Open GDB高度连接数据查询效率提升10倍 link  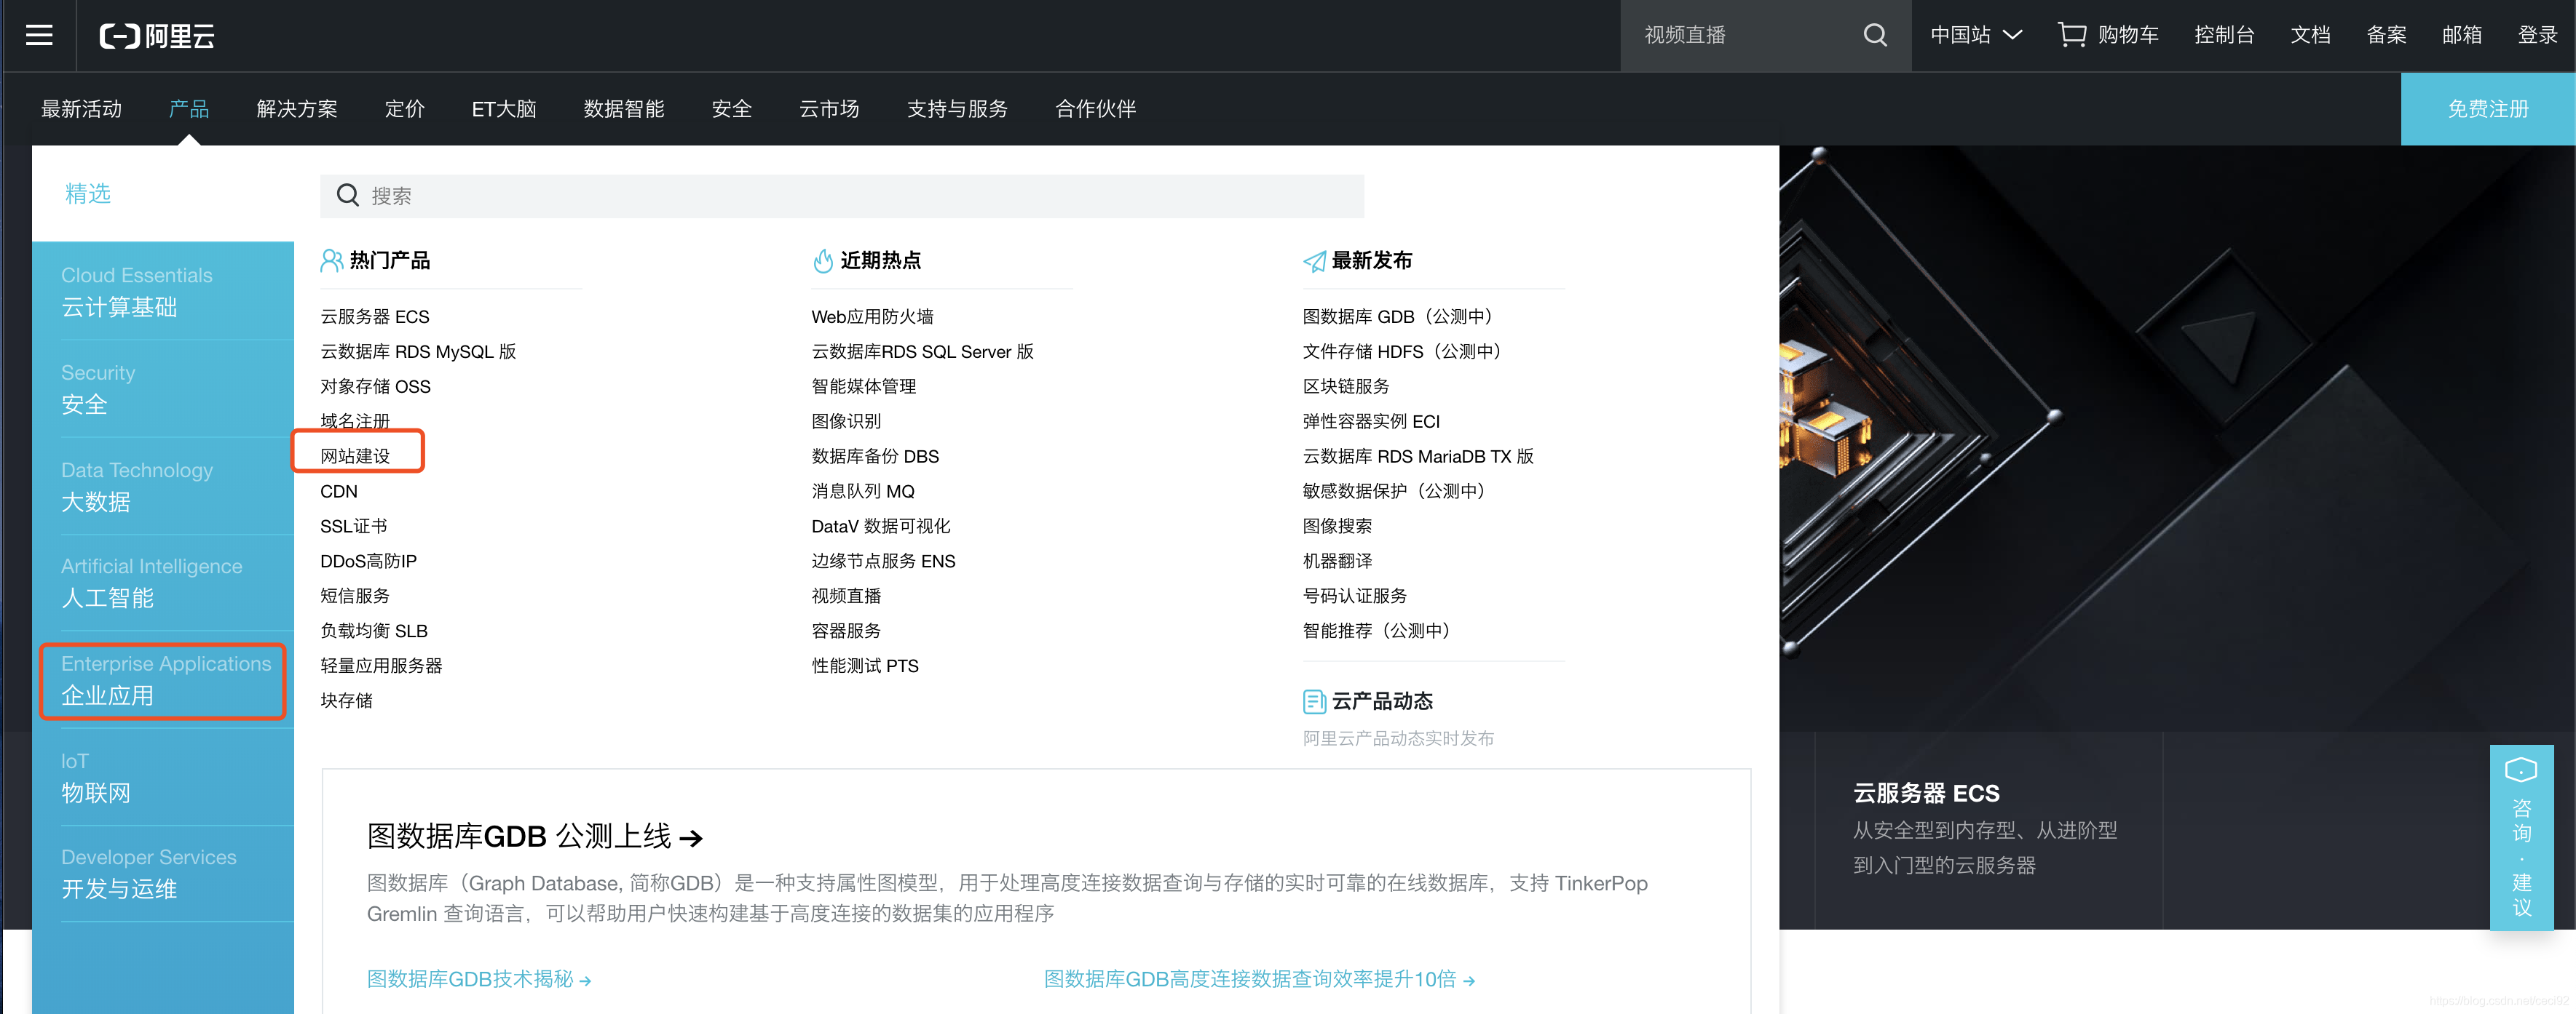[1259, 979]
